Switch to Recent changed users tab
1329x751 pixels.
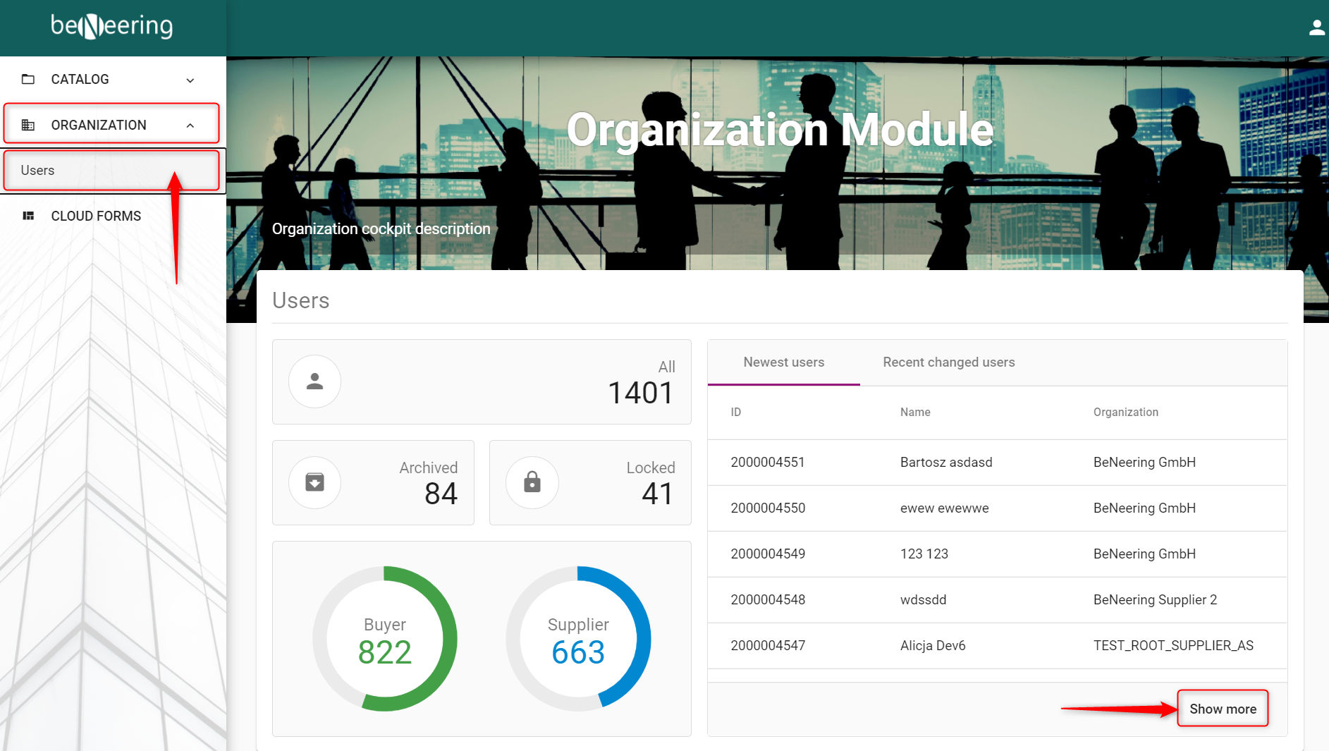pyautogui.click(x=948, y=362)
